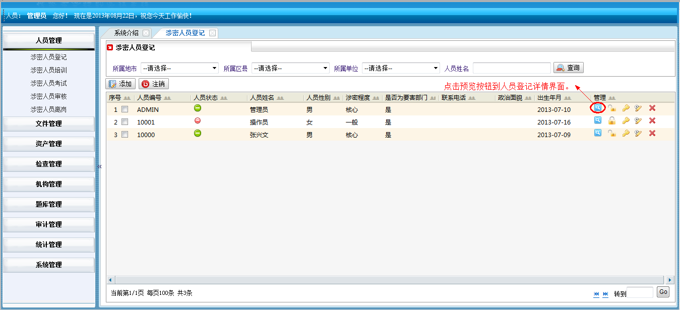Check the checkbox for row 10000
The width and height of the screenshot is (680, 310).
click(125, 135)
